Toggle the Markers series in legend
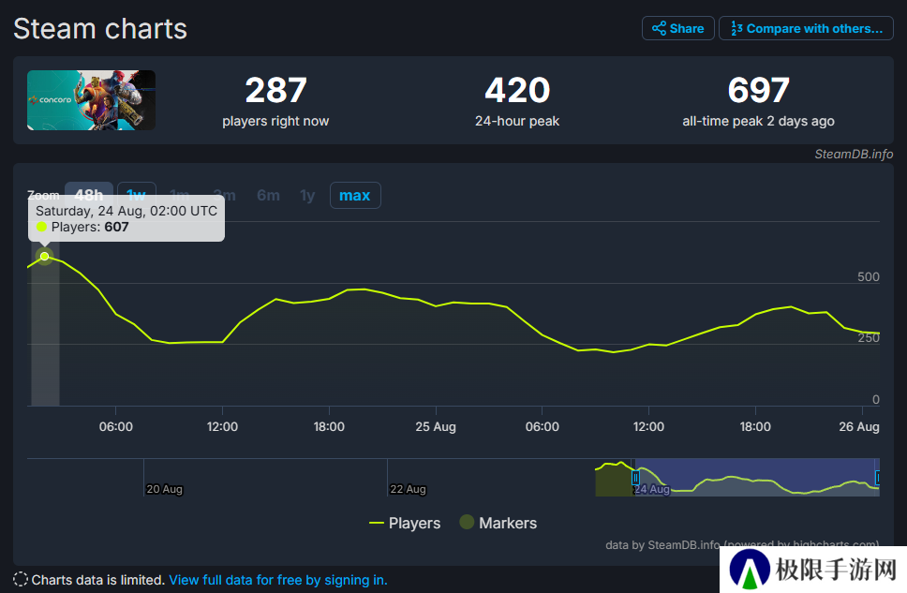The width and height of the screenshot is (907, 593). click(498, 523)
